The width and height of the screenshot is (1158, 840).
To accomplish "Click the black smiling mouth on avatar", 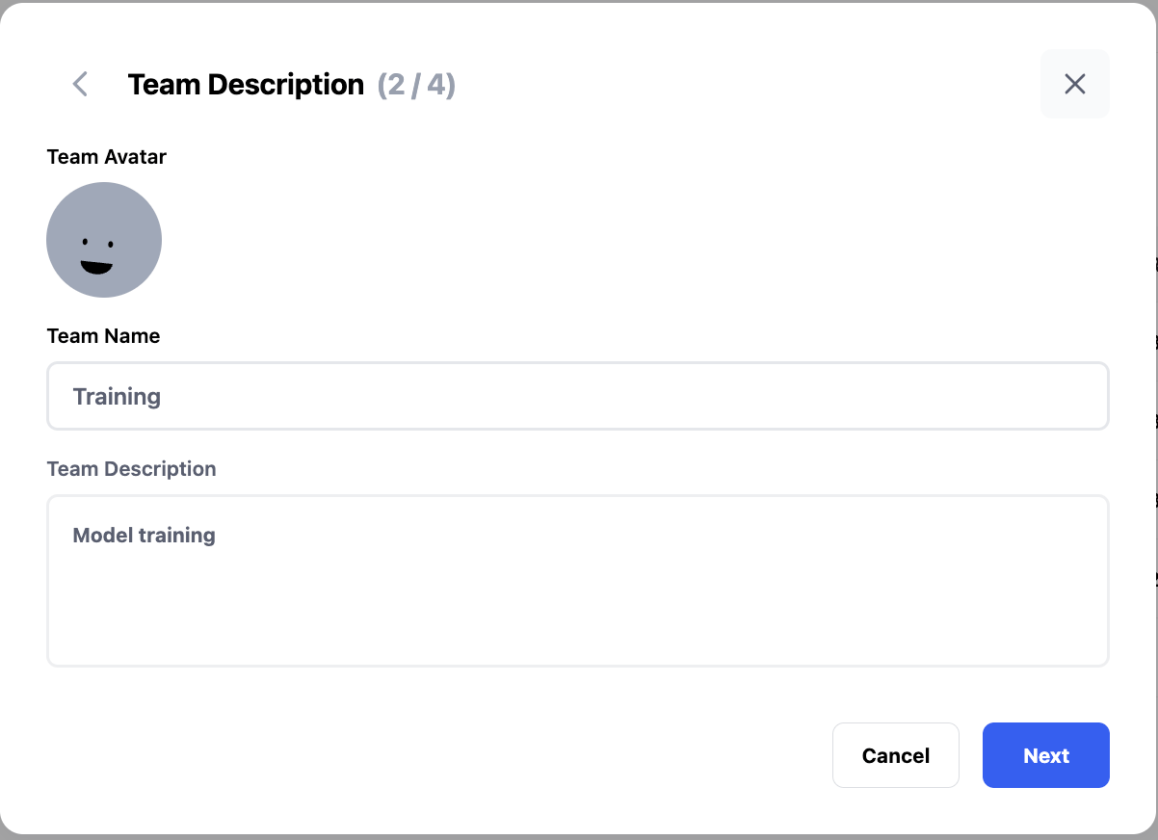I will pos(96,267).
